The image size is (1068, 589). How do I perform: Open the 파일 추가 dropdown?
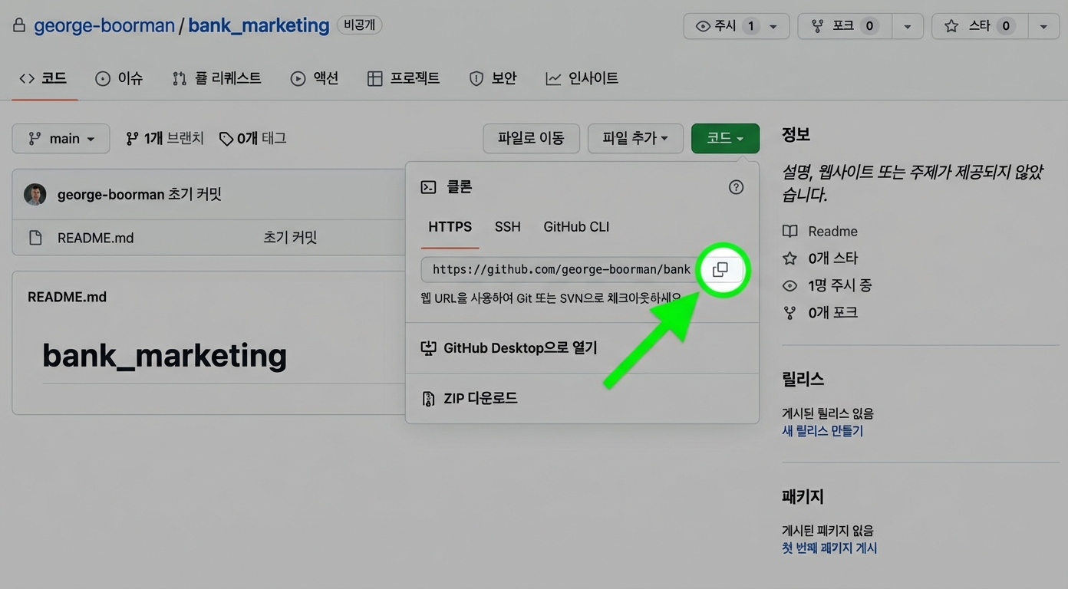coord(635,139)
